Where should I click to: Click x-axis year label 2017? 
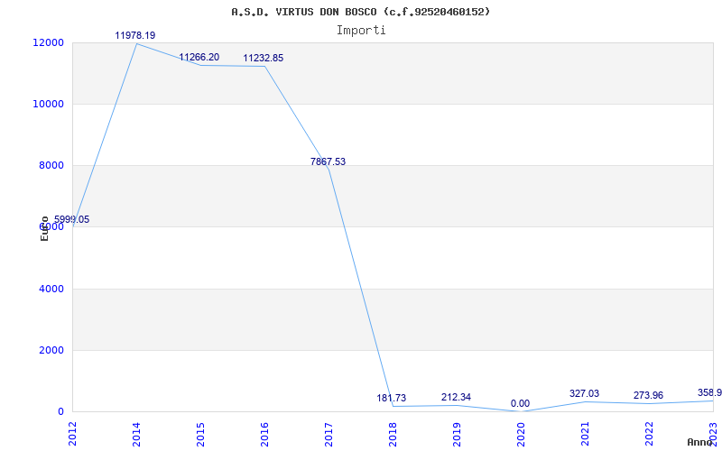[x=329, y=433]
